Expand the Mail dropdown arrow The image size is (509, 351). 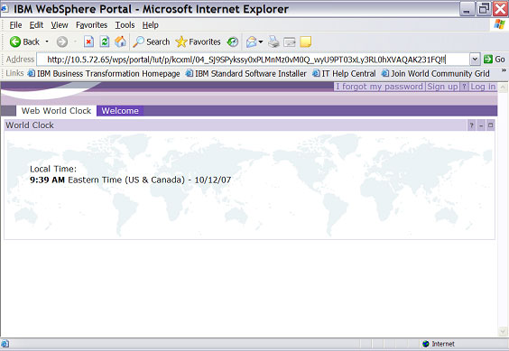point(261,42)
